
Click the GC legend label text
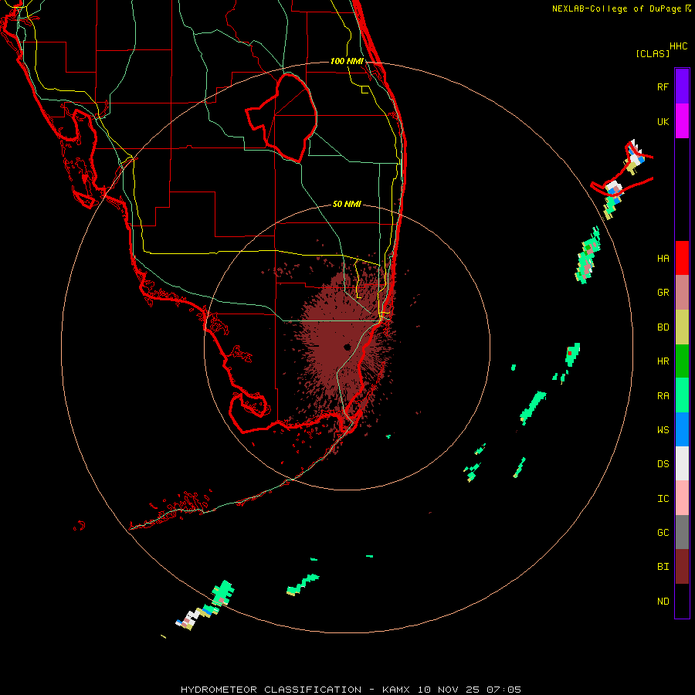[x=663, y=532]
